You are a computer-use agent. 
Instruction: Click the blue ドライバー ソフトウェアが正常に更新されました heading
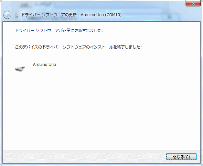(x=59, y=31)
